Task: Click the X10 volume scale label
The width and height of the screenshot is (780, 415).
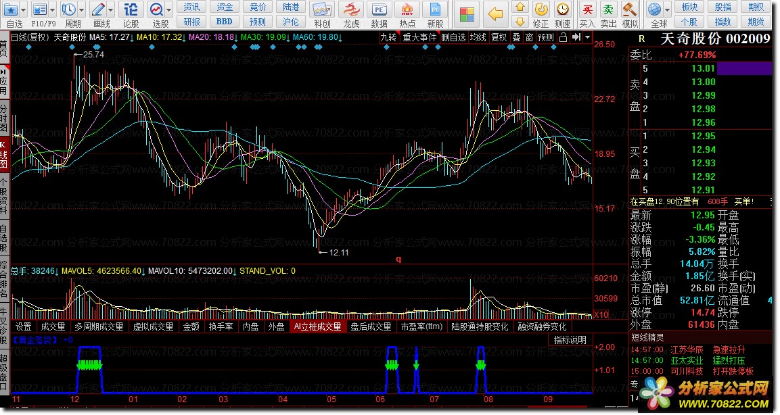Action: 601,314
